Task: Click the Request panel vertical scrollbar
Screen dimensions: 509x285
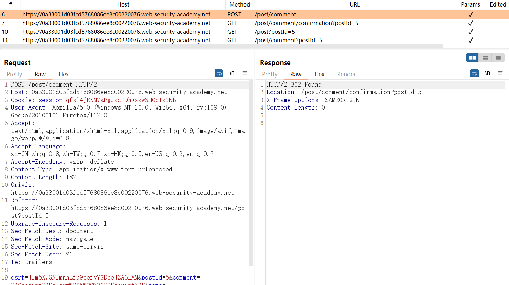Action: coord(251,172)
